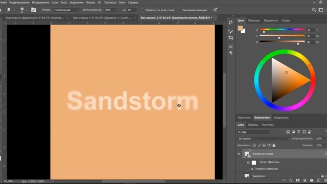Filter layers by adjustment layers icon
Viewport: 327px width, 184px height.
[x=293, y=132]
